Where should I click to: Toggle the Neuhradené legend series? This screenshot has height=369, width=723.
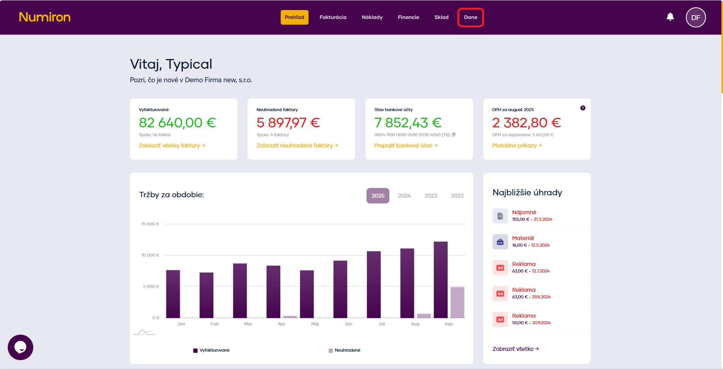click(x=344, y=350)
